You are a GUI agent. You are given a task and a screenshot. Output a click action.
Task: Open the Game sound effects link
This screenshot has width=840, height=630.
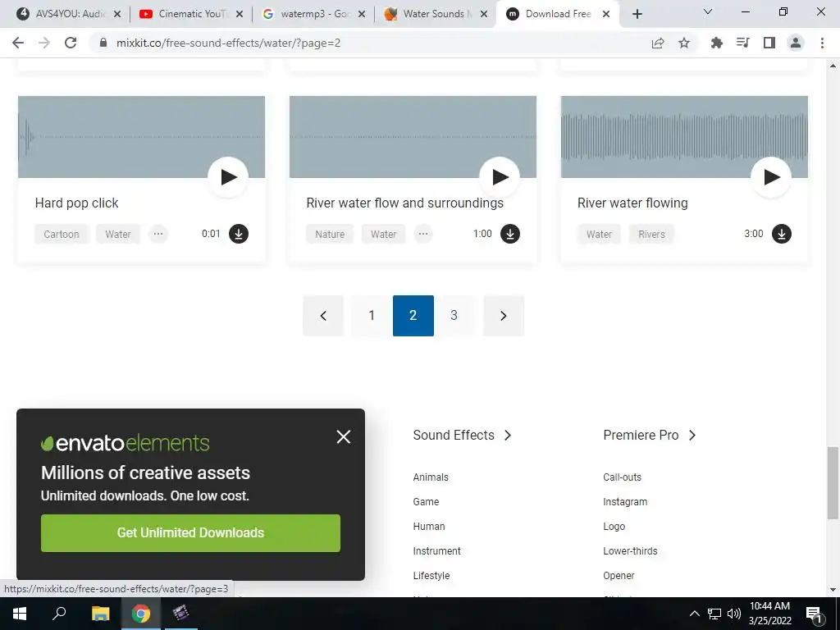426,502
